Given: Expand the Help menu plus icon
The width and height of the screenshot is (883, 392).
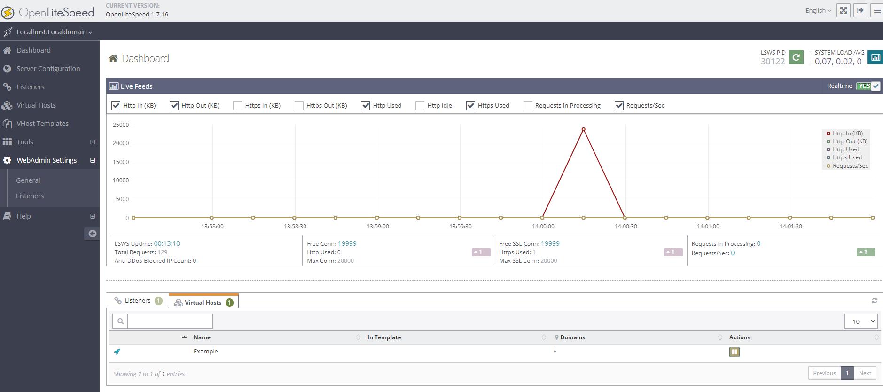Looking at the screenshot, I should click(93, 216).
